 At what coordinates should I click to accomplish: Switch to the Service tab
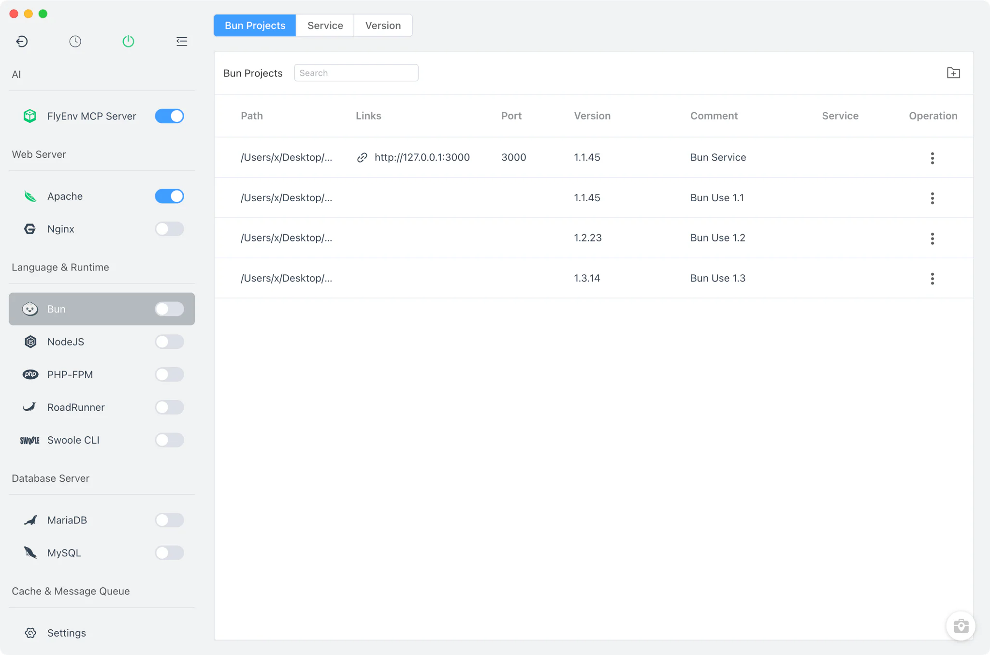point(325,25)
